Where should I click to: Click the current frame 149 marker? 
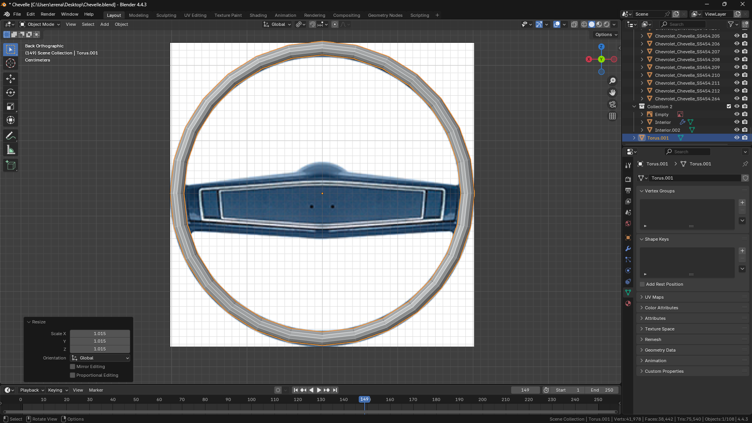coord(364,399)
